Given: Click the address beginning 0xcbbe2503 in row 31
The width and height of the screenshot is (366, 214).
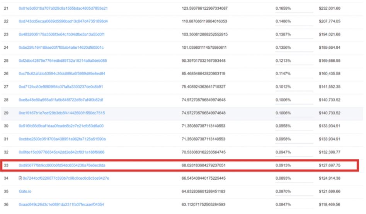Looking at the screenshot, I should [x=62, y=139].
